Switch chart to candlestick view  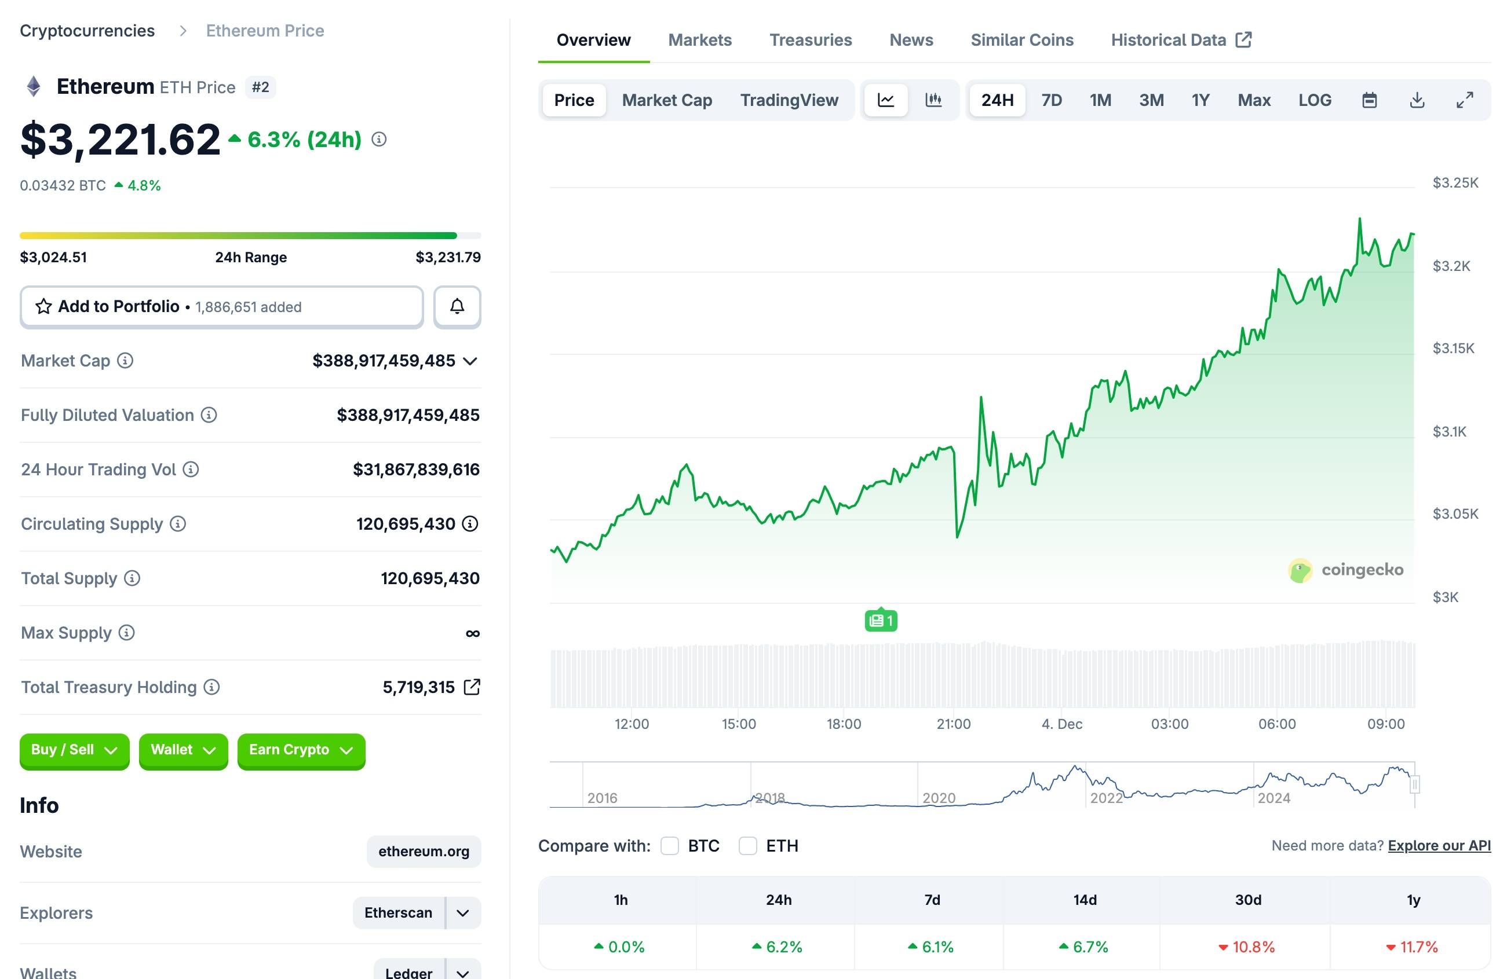coord(935,100)
